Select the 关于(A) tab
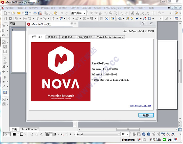The height and width of the screenshot is (144, 183). [x=37, y=37]
